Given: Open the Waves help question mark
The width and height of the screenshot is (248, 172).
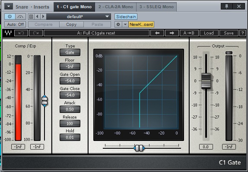Looking at the screenshot, I should click(242, 33).
